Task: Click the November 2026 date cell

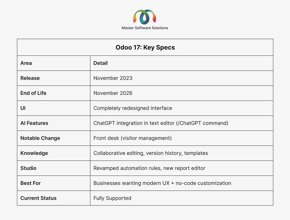Action: click(x=113, y=93)
